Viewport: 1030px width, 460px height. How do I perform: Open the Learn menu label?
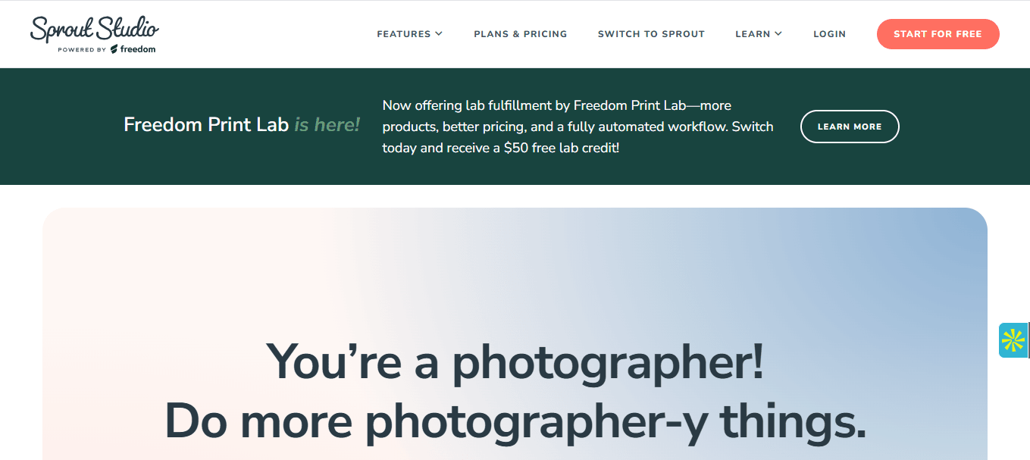click(753, 34)
